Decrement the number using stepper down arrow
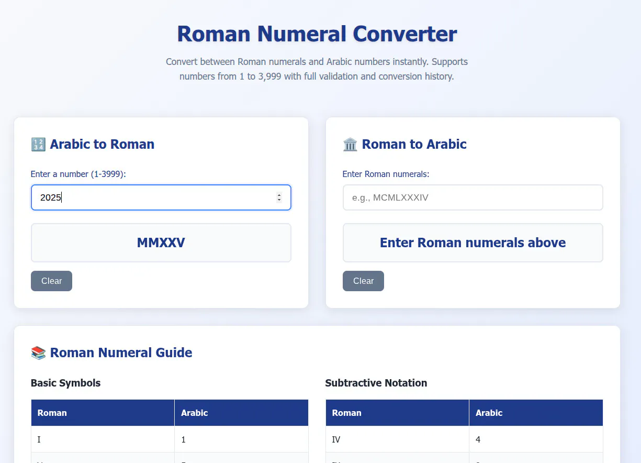Image resolution: width=641 pixels, height=463 pixels. [x=279, y=200]
